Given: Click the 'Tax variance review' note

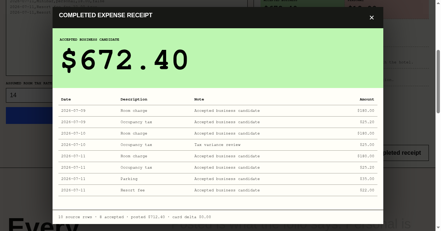Looking at the screenshot, I should pyautogui.click(x=217, y=145).
